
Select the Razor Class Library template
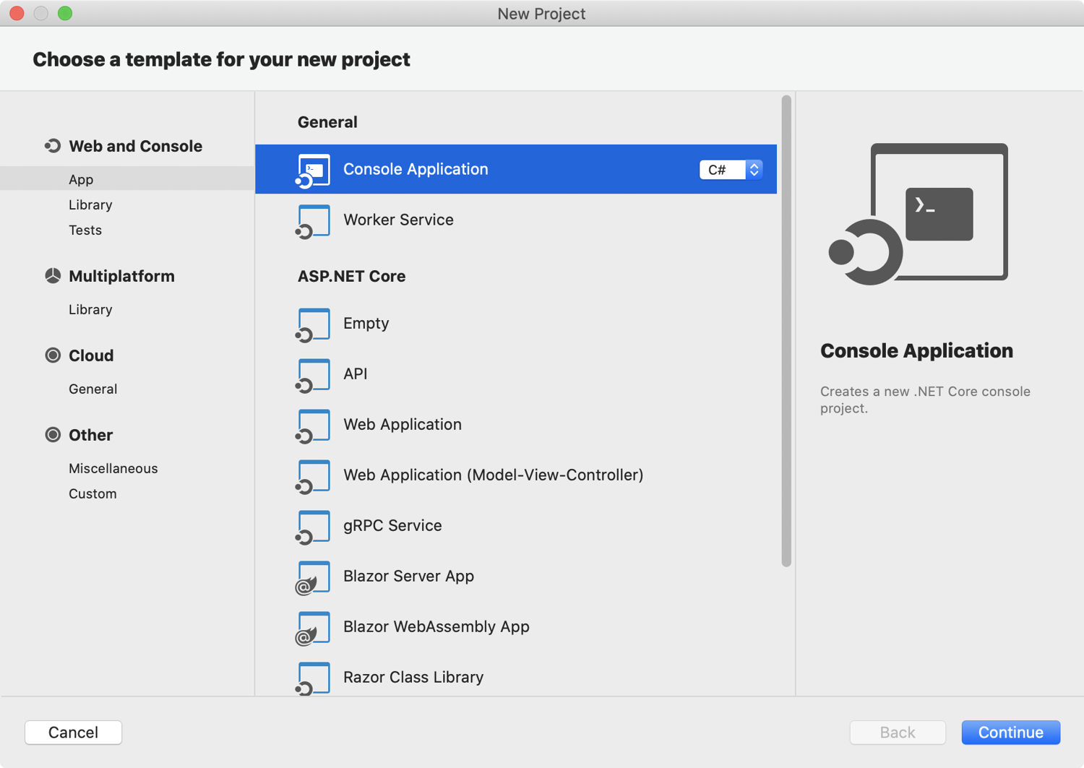[516, 676]
